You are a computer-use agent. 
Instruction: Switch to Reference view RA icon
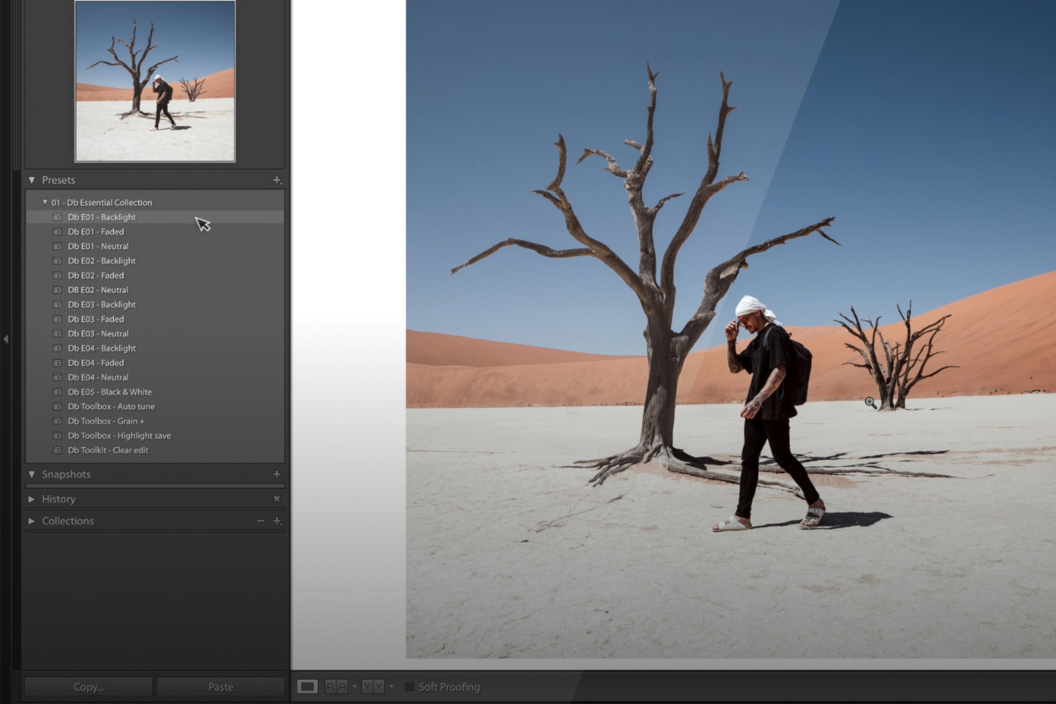tap(336, 687)
